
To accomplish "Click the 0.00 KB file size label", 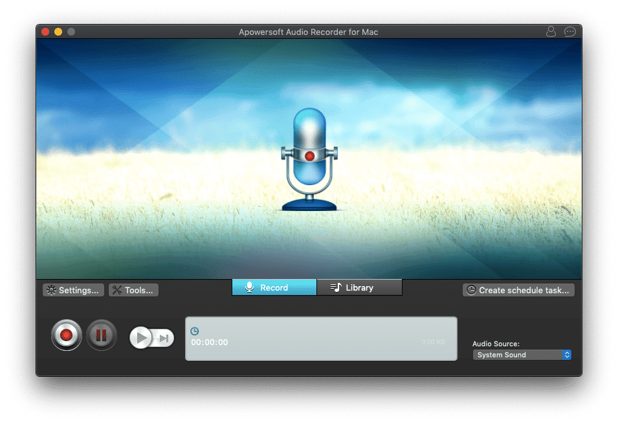I will pos(433,342).
